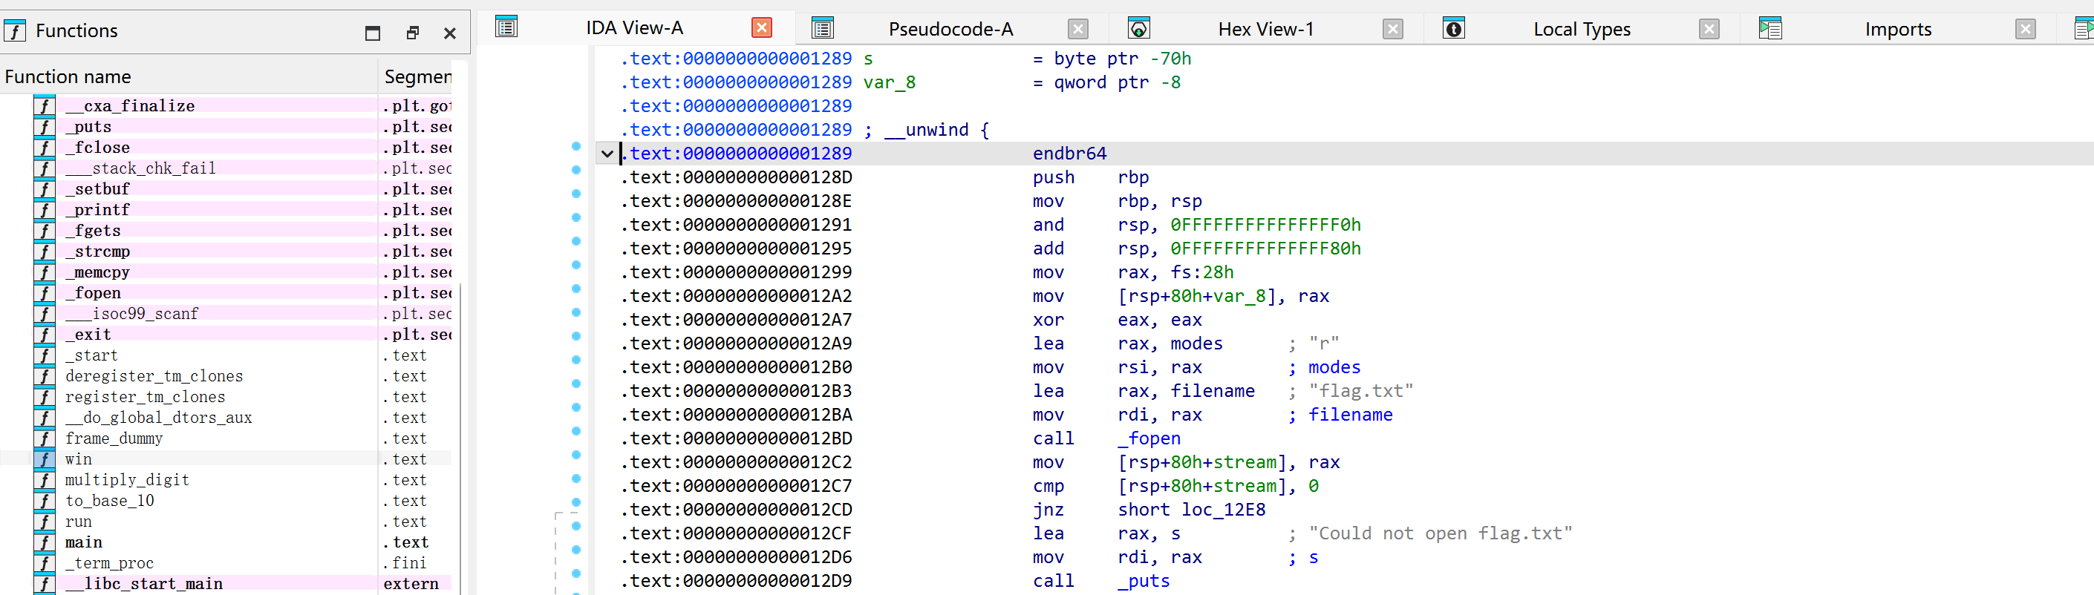Click the loc_12E8 jump target

pyautogui.click(x=1224, y=510)
